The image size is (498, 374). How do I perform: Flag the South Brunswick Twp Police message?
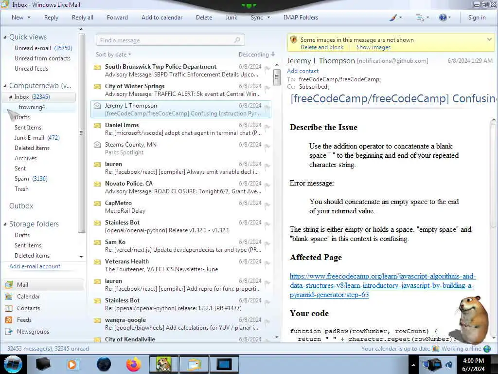[x=267, y=68]
